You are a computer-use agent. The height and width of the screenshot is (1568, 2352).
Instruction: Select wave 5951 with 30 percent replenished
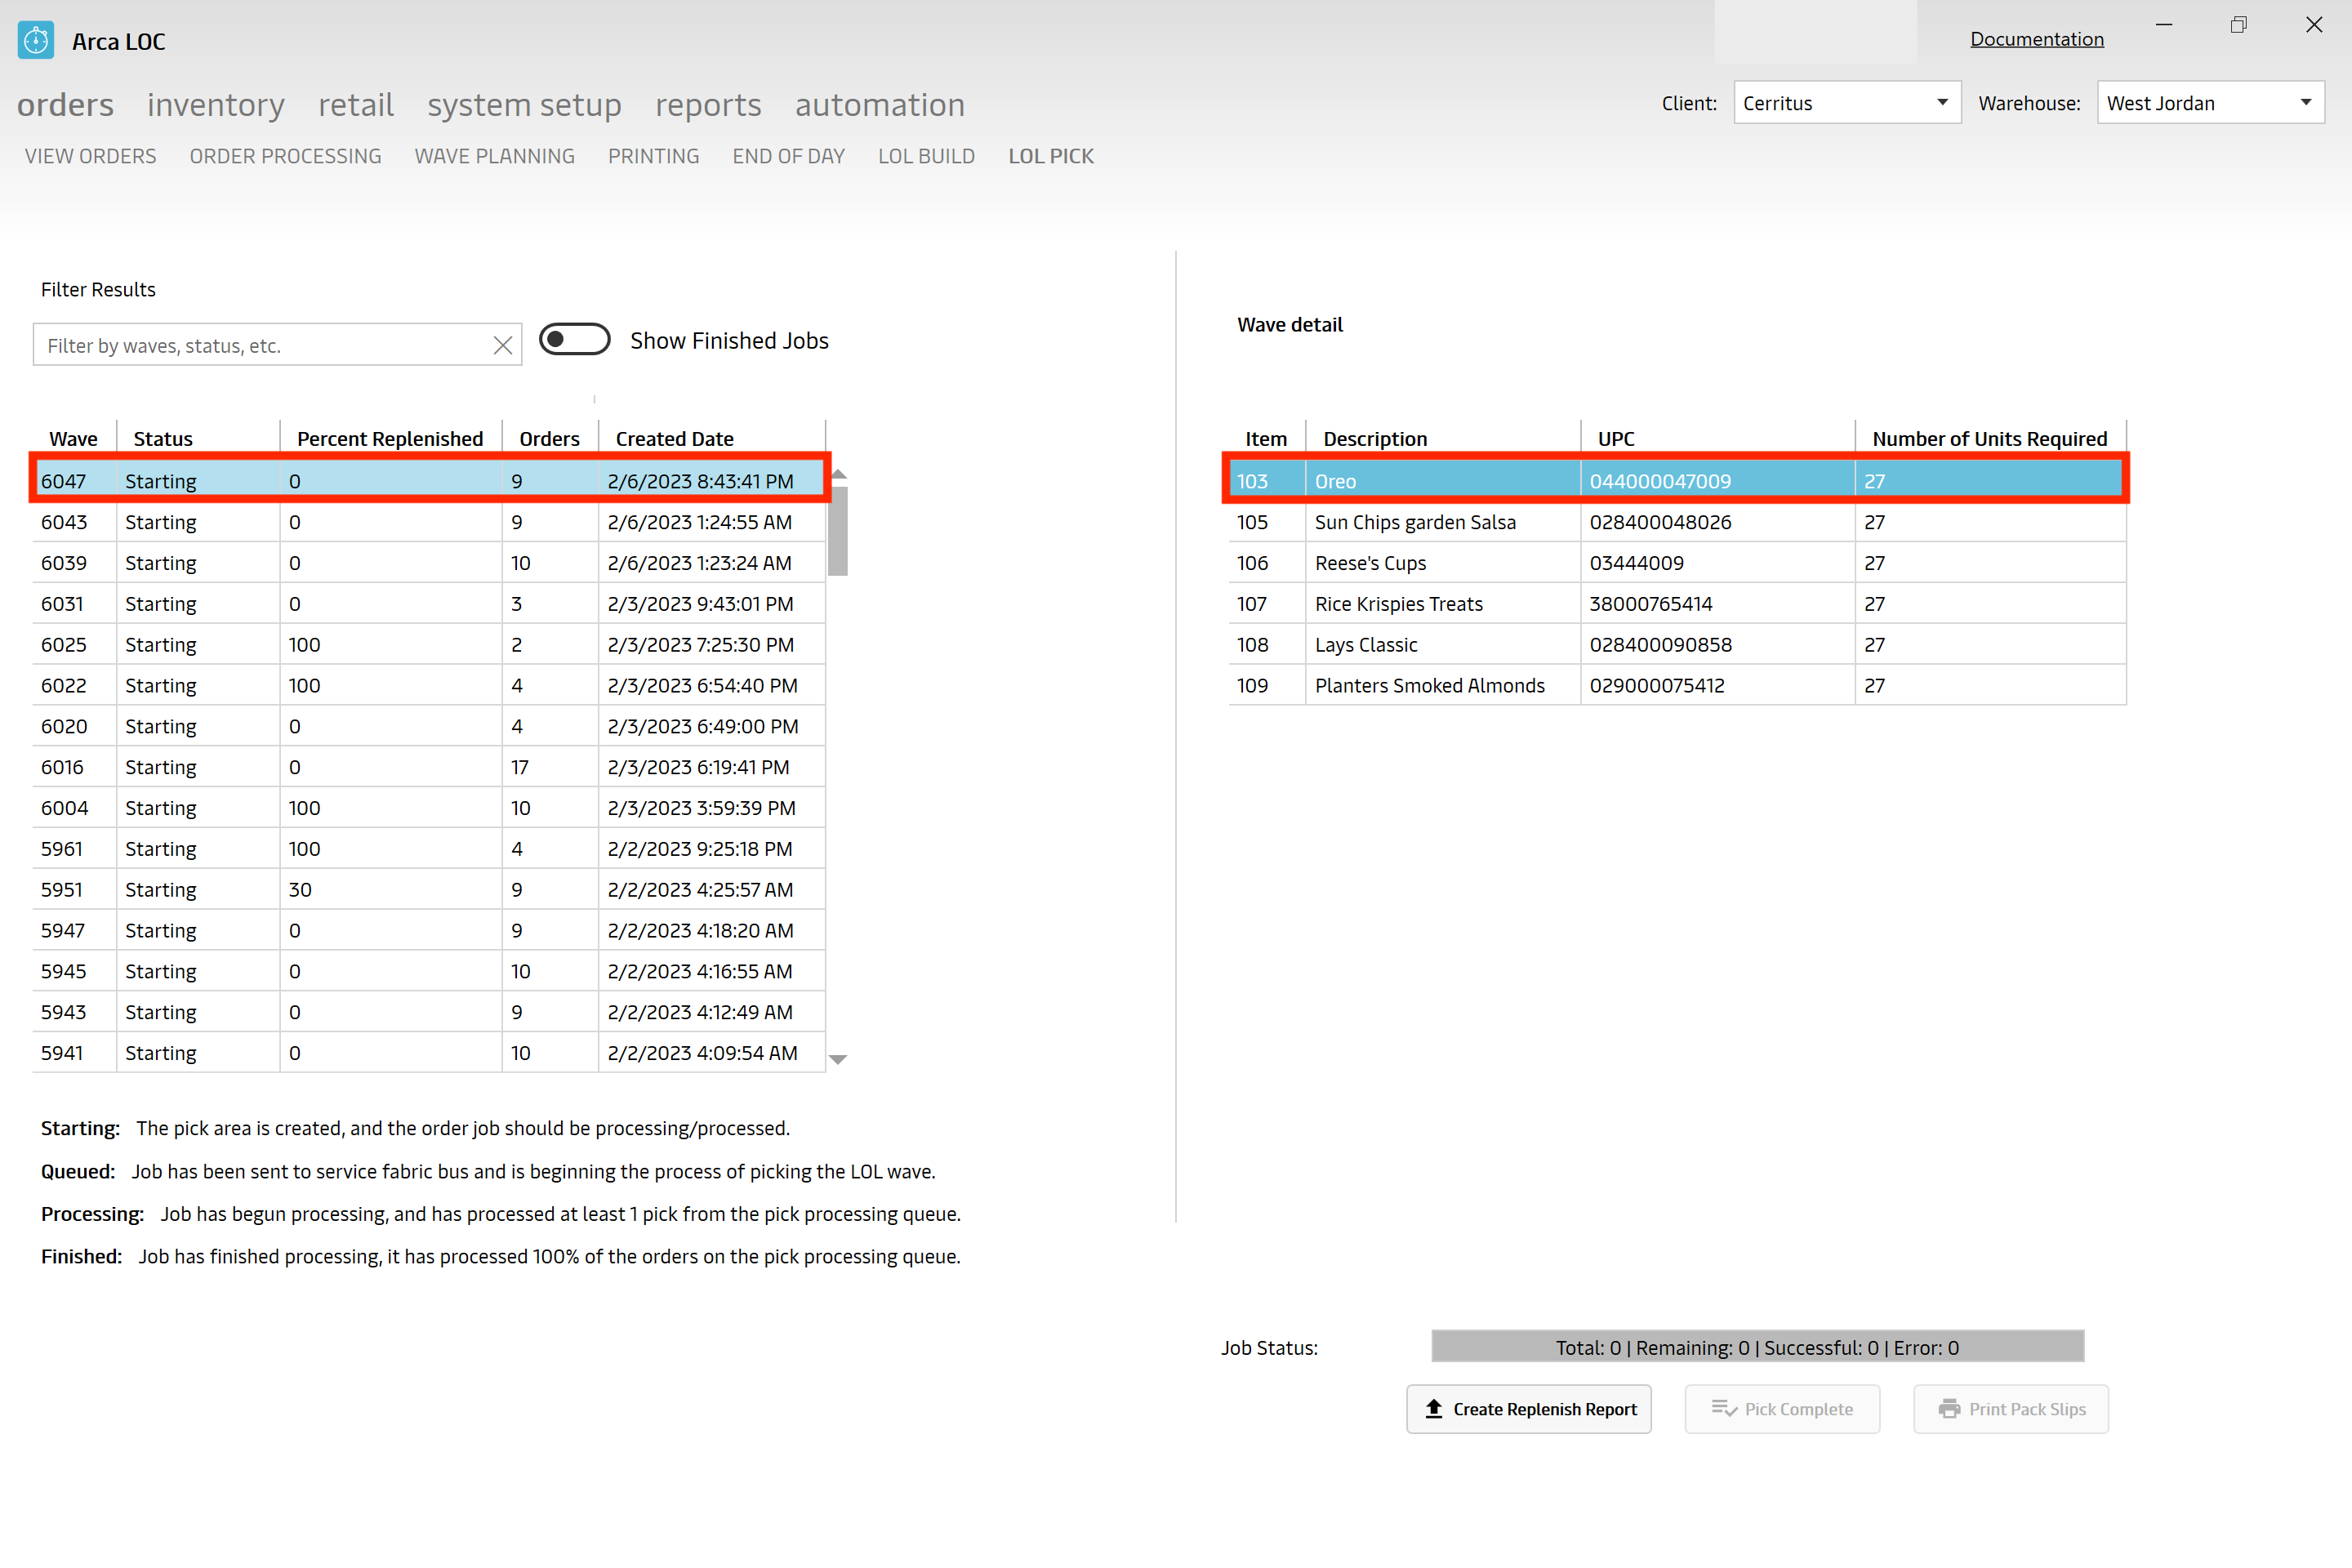(x=429, y=890)
